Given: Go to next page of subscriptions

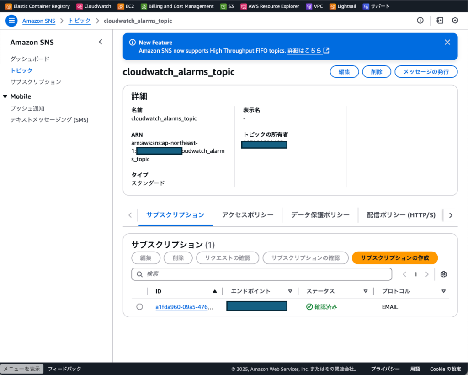Looking at the screenshot, I should coord(427,274).
